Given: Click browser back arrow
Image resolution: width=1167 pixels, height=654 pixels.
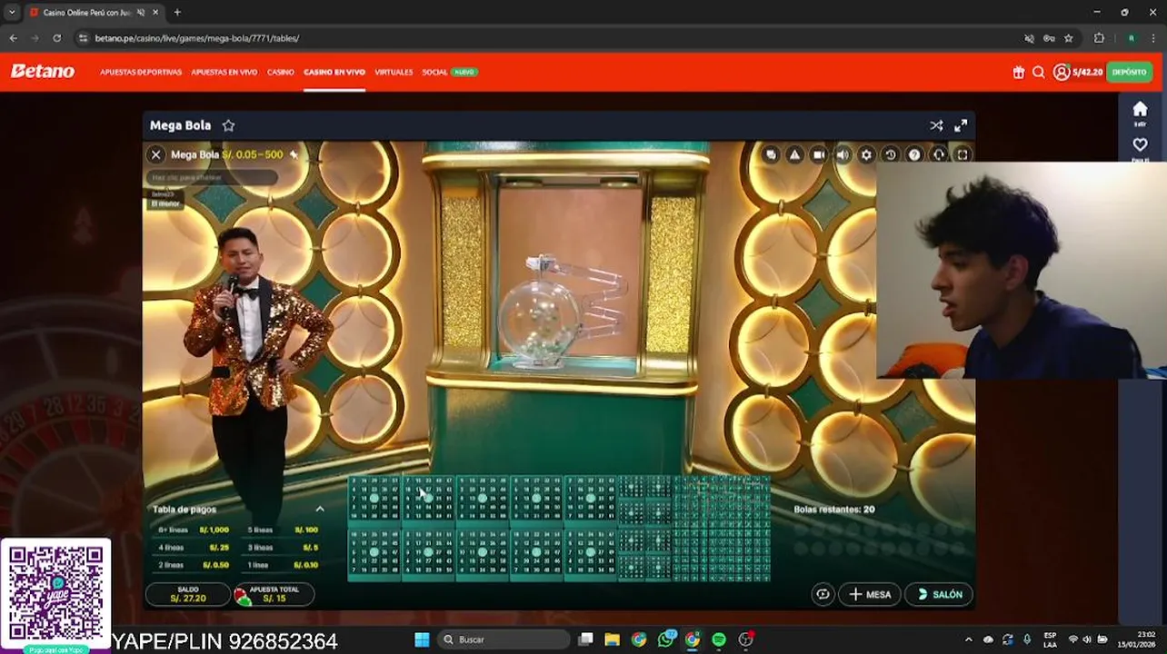Looking at the screenshot, I should pos(13,38).
